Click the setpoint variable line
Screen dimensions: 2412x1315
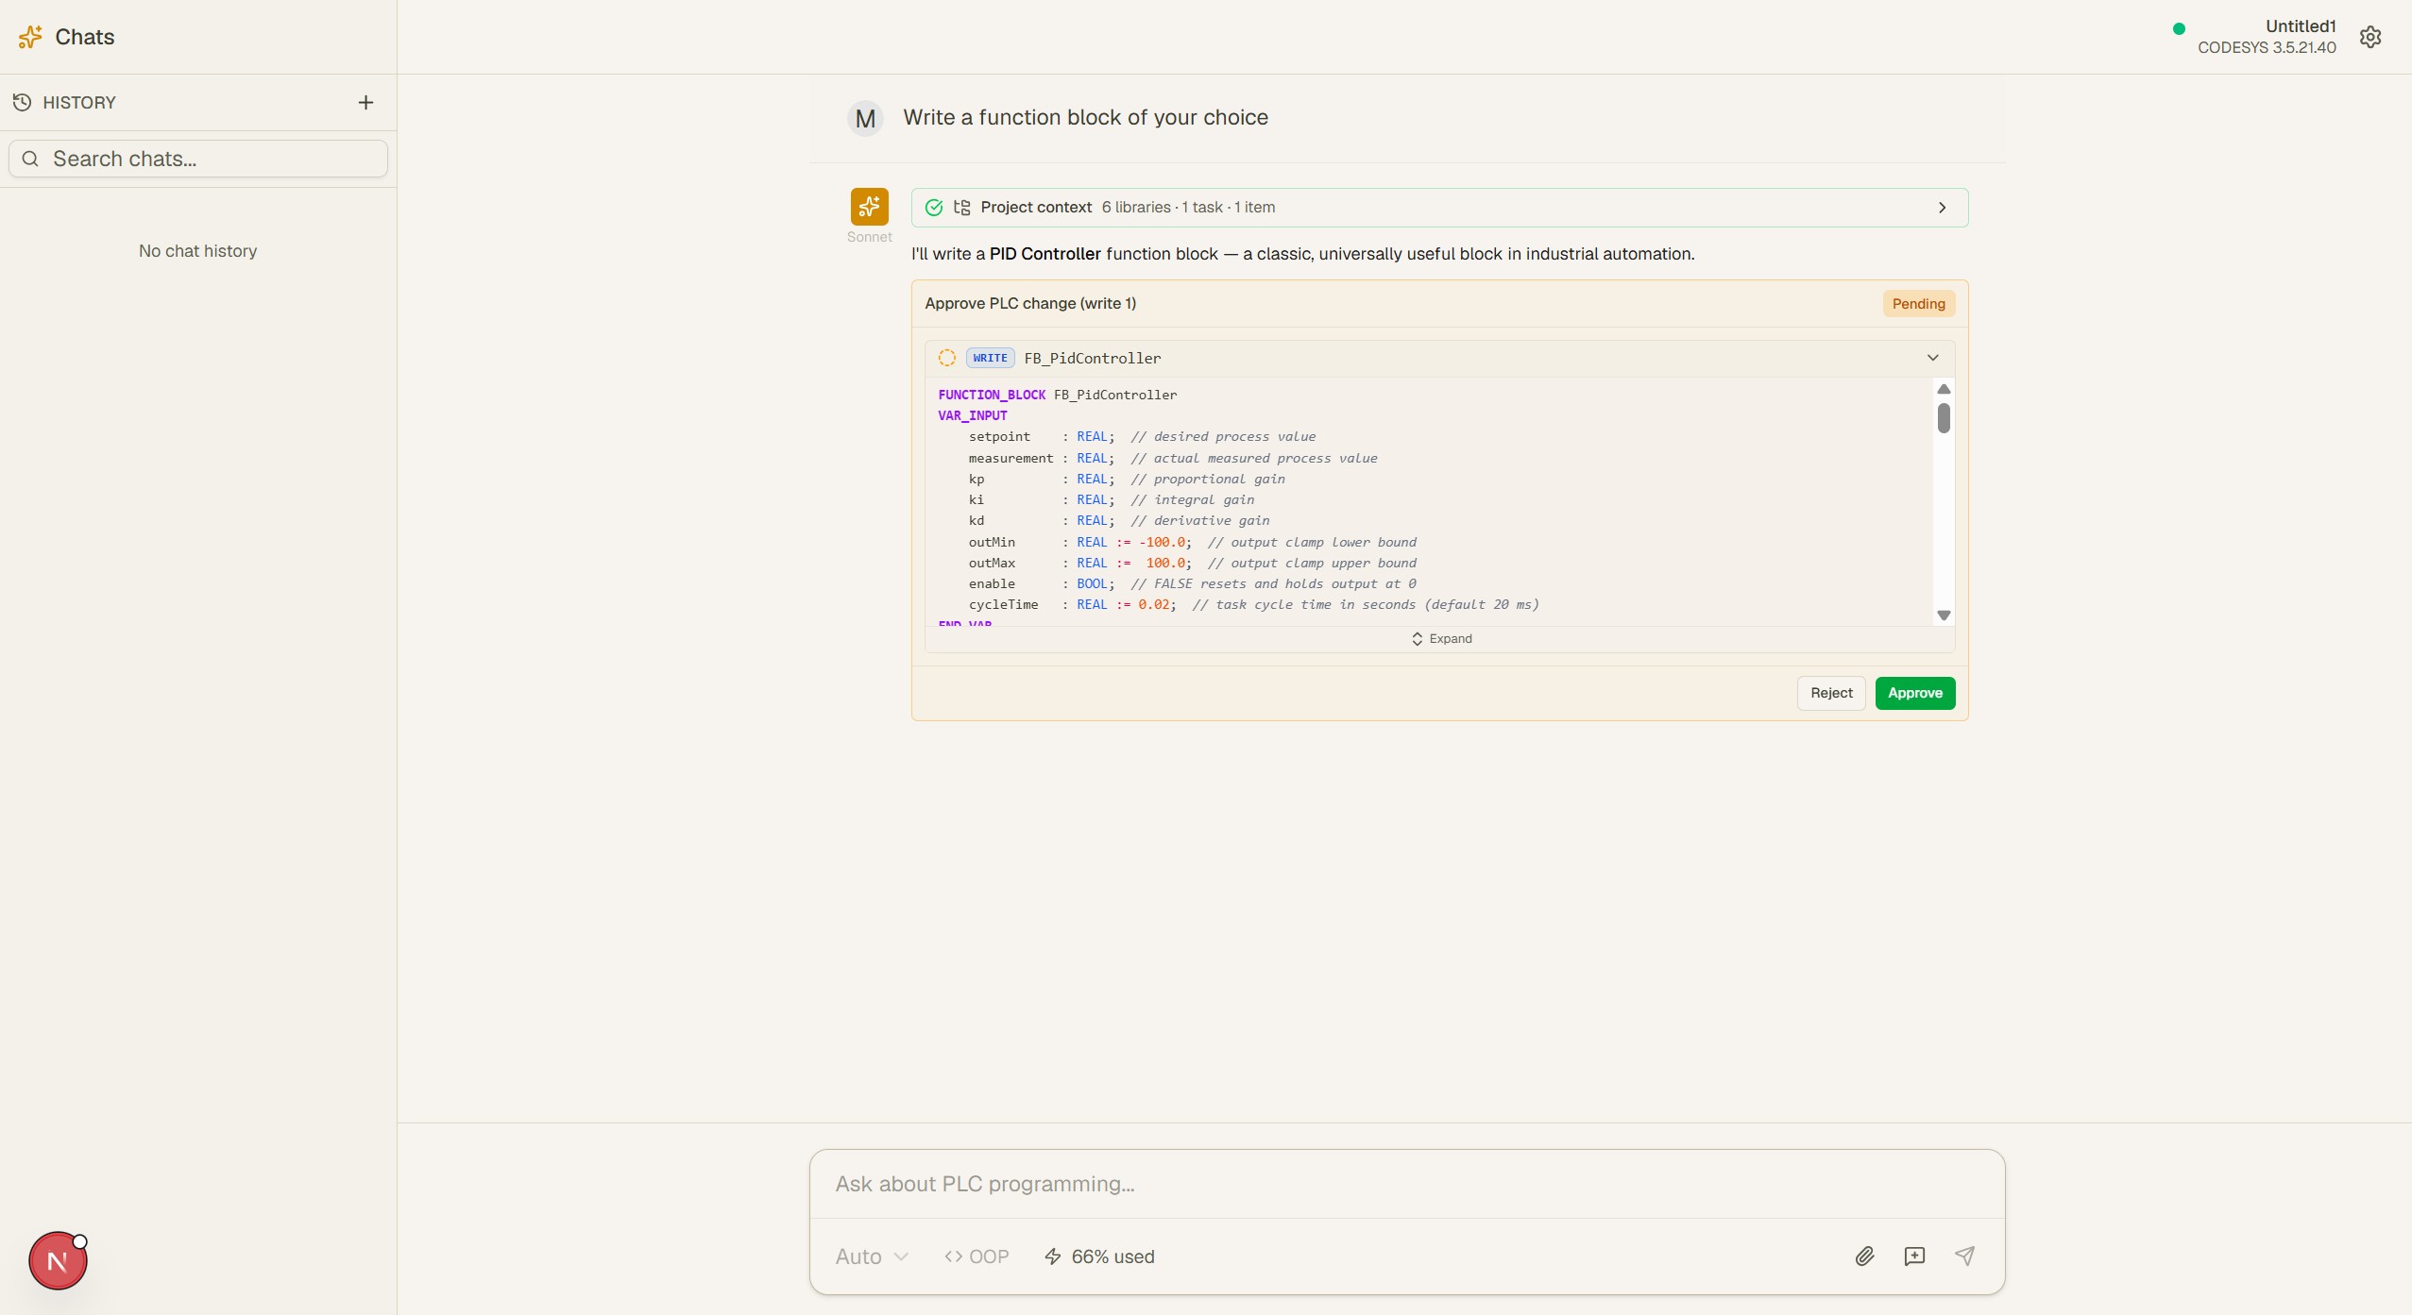(1142, 436)
